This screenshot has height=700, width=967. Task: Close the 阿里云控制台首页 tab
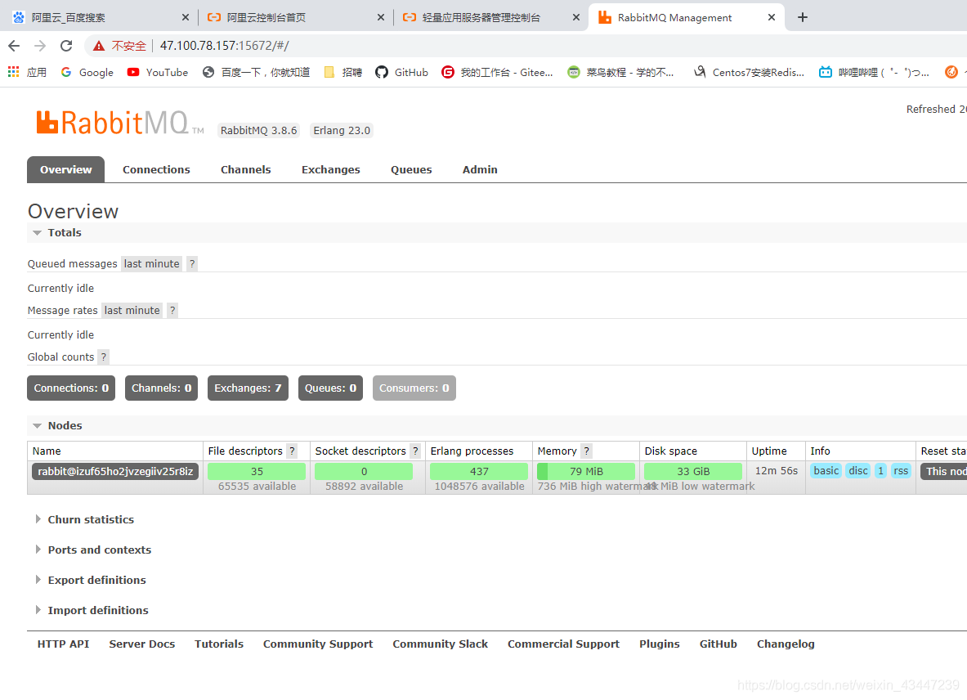(381, 18)
